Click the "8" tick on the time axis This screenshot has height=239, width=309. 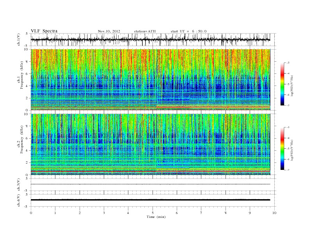pyautogui.click(x=226, y=213)
